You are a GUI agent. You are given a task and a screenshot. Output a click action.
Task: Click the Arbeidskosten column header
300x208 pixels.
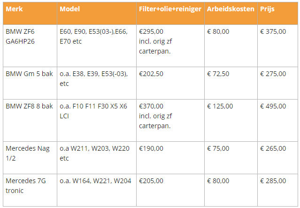click(231, 9)
